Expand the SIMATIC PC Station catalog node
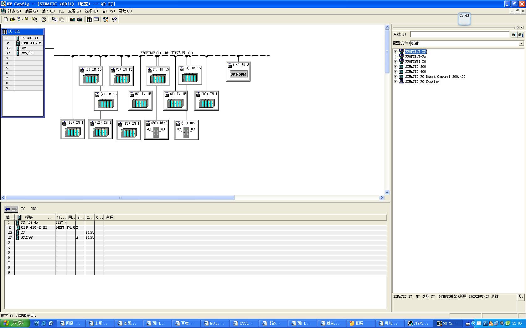This screenshot has width=526, height=328. click(395, 82)
